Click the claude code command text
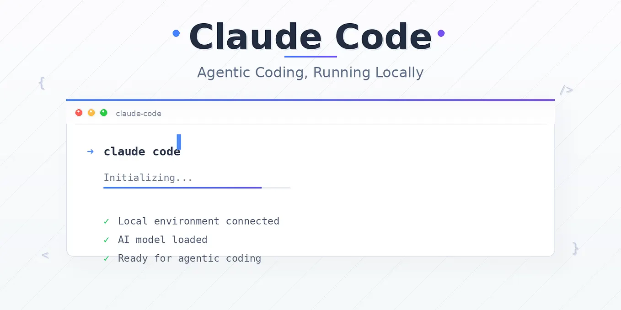Screen dimensions: 621x310 point(142,152)
